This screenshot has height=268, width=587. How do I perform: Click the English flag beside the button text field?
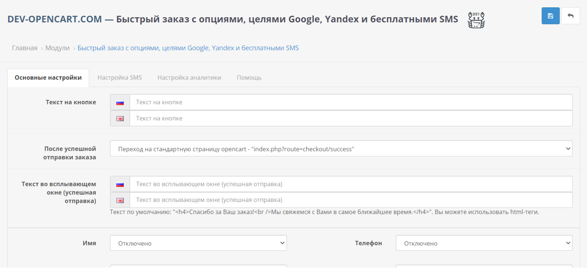click(x=120, y=119)
